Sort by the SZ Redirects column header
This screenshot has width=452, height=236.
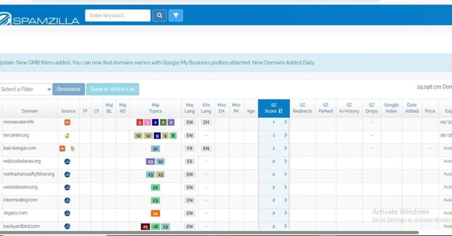[302, 108]
